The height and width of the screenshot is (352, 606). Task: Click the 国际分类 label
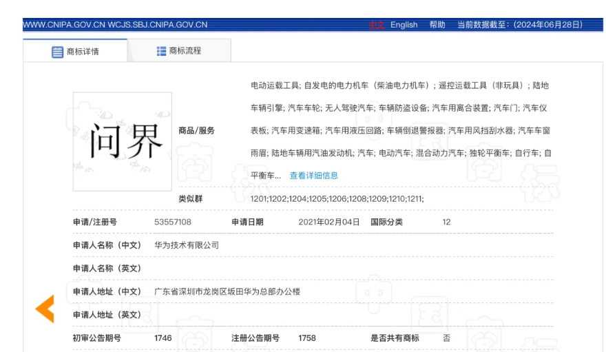pyautogui.click(x=386, y=222)
